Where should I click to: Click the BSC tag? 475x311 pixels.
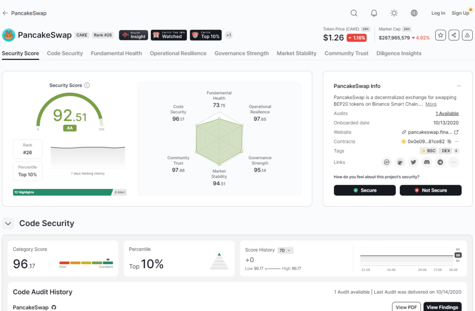pos(428,151)
